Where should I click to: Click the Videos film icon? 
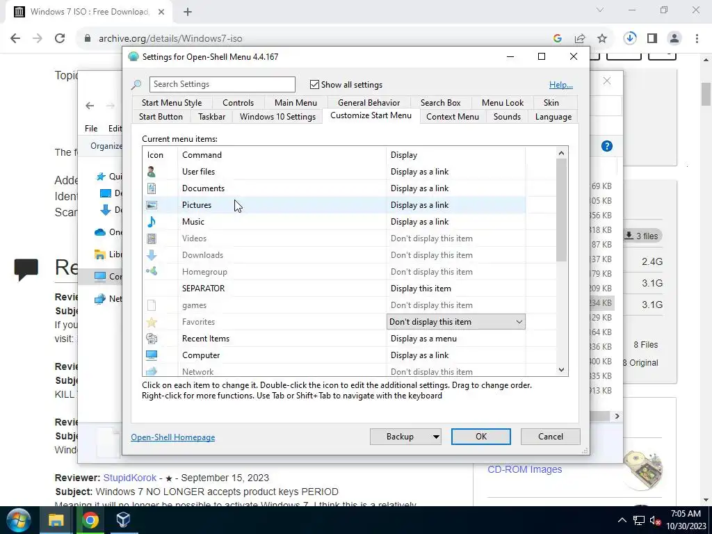tap(151, 238)
